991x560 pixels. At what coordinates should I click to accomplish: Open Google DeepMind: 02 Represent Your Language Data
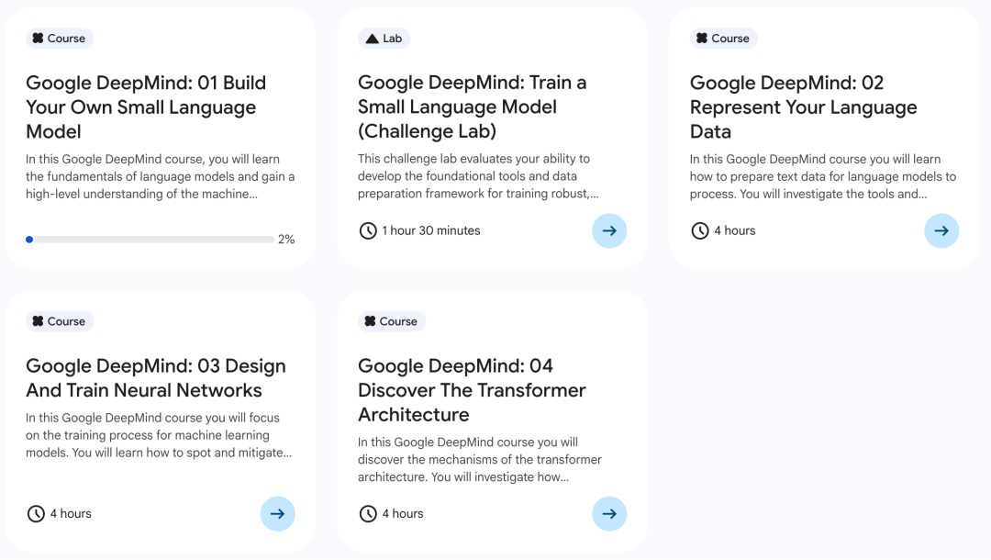[803, 106]
